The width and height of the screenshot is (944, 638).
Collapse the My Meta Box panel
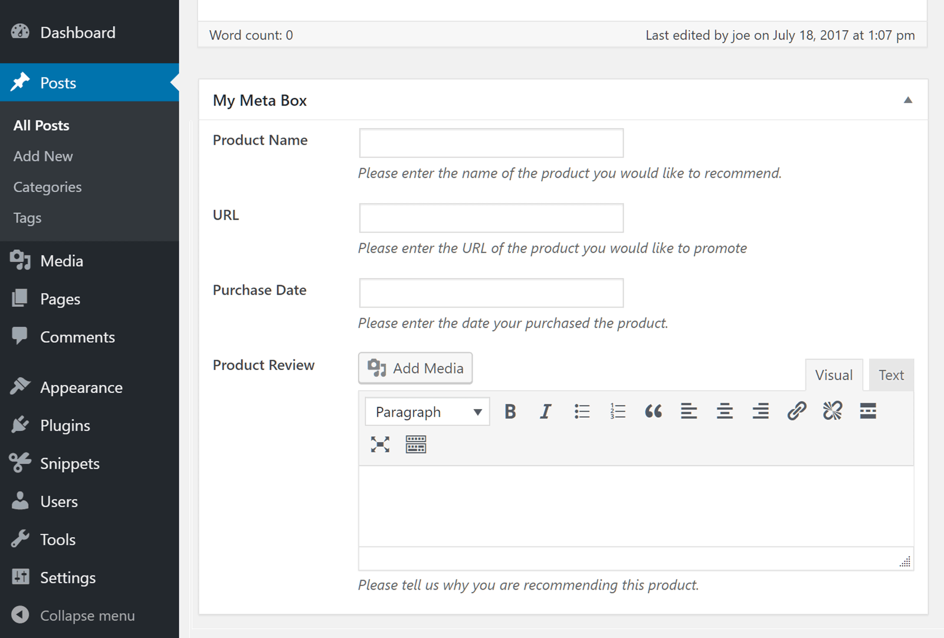908,100
